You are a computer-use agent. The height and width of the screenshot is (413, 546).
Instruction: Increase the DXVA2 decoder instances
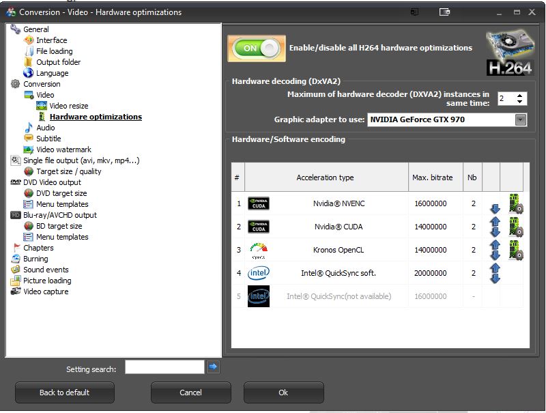[x=519, y=96]
